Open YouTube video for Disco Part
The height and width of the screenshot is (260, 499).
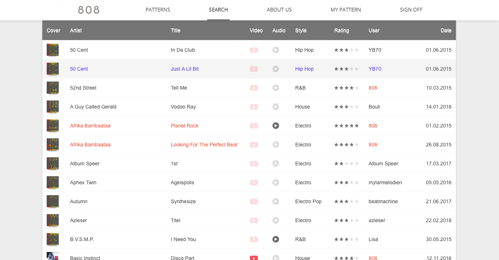254,258
